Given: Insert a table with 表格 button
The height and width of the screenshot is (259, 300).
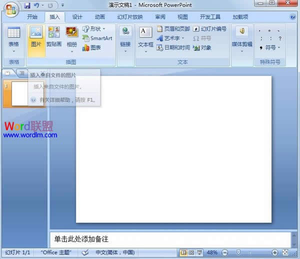Looking at the screenshot, I should coord(13,37).
